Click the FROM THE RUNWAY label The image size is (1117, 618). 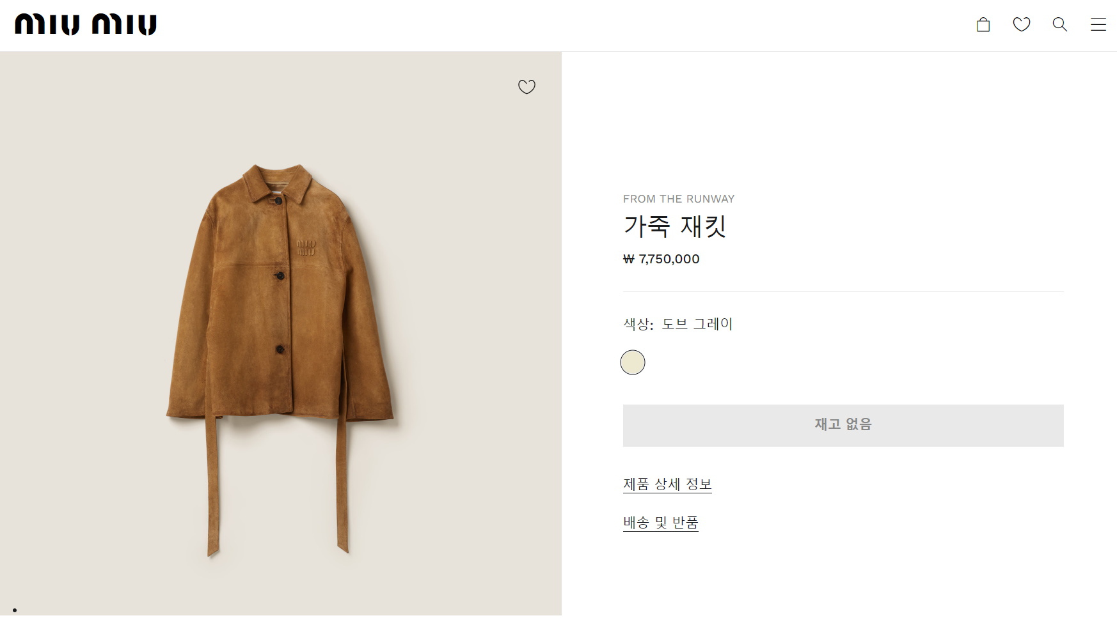click(679, 199)
